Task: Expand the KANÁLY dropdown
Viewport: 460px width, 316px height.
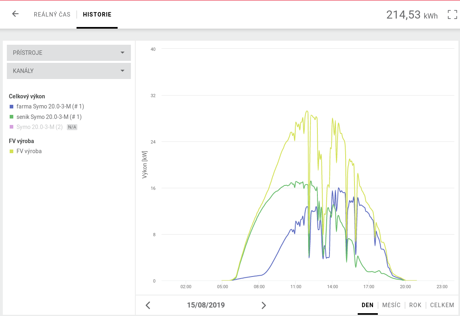Action: coord(69,71)
